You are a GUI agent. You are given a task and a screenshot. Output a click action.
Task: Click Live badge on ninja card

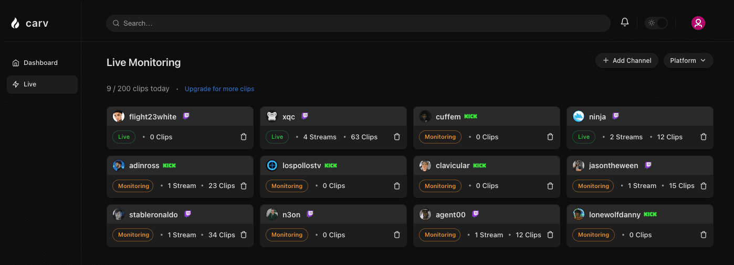(584, 137)
